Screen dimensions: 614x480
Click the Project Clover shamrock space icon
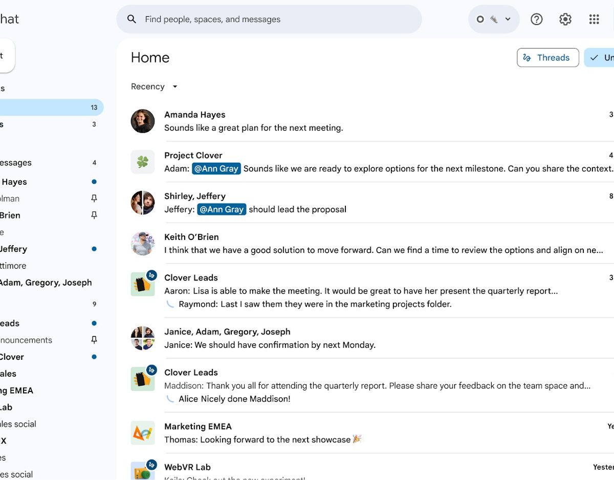point(143,162)
